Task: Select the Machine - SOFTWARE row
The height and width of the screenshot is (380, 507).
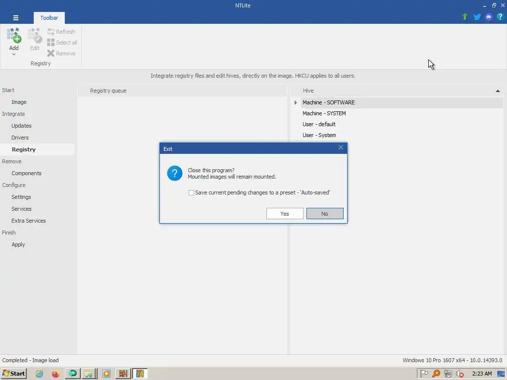Action: pos(402,102)
